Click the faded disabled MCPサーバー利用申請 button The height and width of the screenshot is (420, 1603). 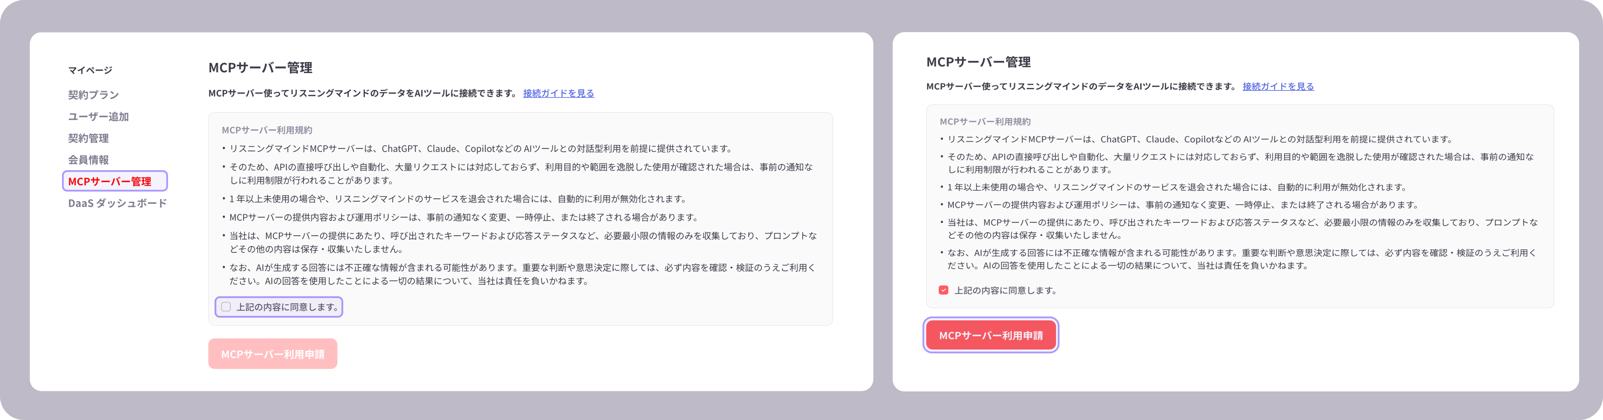[x=273, y=354]
